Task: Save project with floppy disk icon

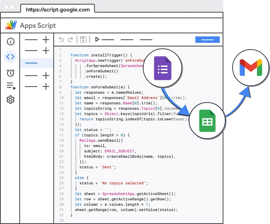Action: click(x=83, y=40)
